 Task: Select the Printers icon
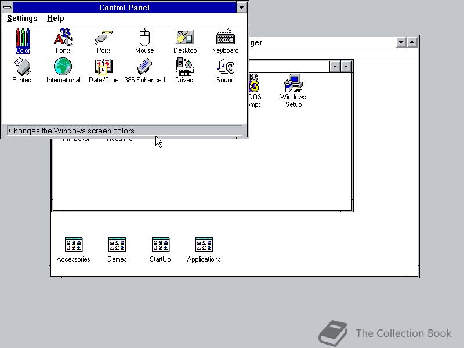[23, 70]
